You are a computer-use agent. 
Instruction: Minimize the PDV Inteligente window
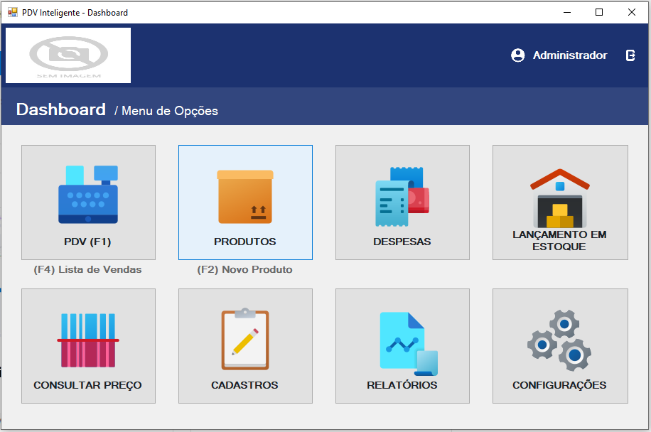[x=566, y=12]
